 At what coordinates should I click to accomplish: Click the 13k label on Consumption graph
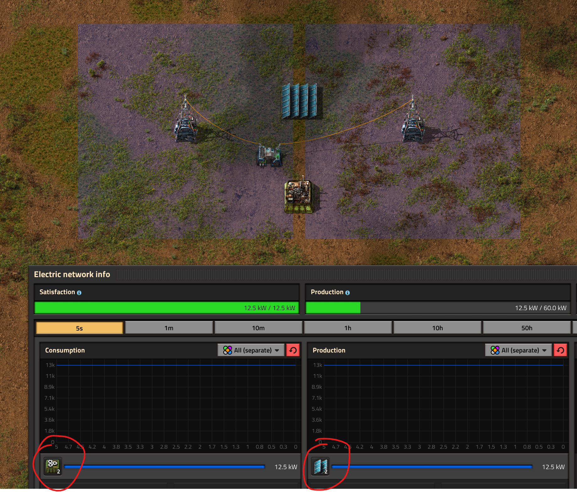(50, 365)
